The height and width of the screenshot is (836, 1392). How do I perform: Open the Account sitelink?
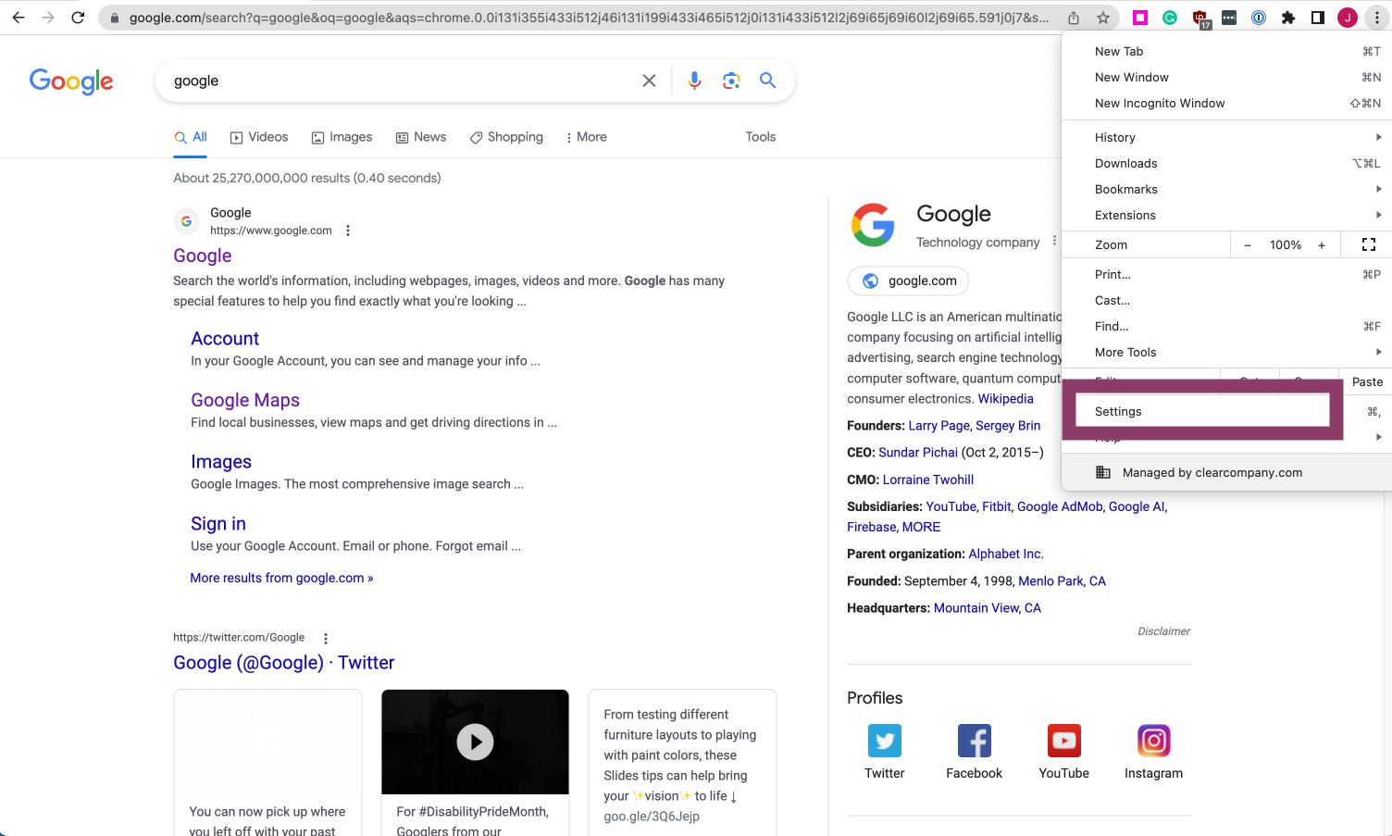click(225, 339)
